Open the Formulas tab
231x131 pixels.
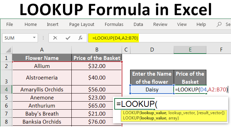(114, 25)
